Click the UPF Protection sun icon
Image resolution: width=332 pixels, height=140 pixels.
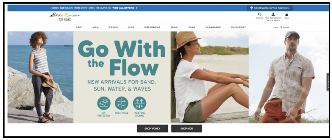click(104, 103)
